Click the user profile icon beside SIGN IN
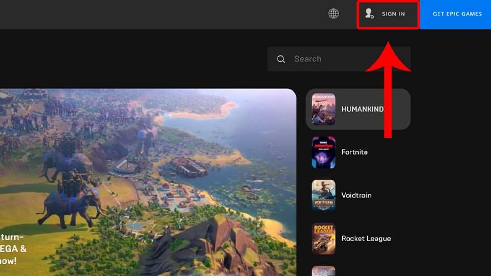Screen dimensions: 491x276 (x=369, y=13)
